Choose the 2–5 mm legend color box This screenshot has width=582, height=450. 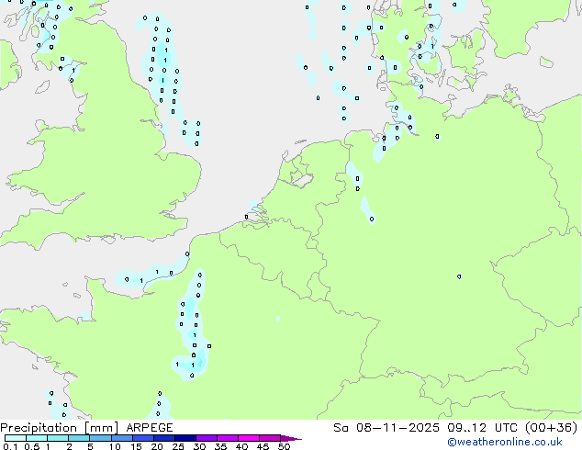[x=79, y=438]
